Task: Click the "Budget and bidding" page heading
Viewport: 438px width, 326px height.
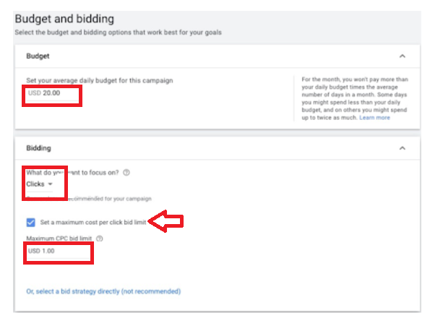Action: pyautogui.click(x=64, y=19)
